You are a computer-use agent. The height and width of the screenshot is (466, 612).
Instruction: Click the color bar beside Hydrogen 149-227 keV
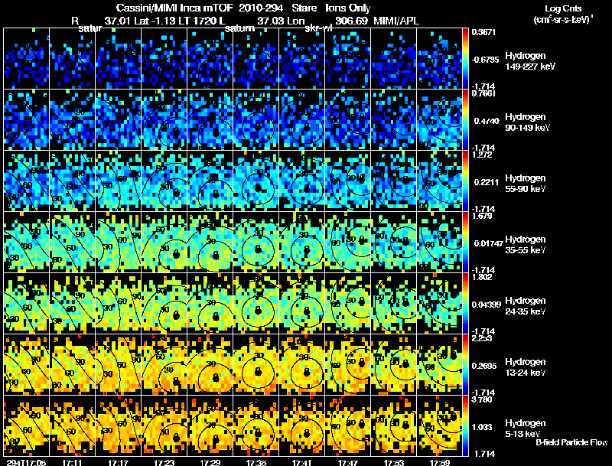point(465,59)
